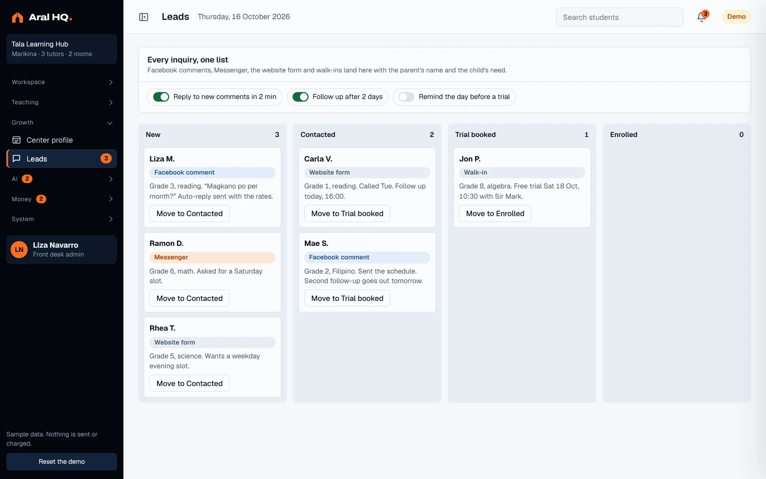The image size is (766, 479).
Task: Click the Sample data notice text
Action: [52, 439]
